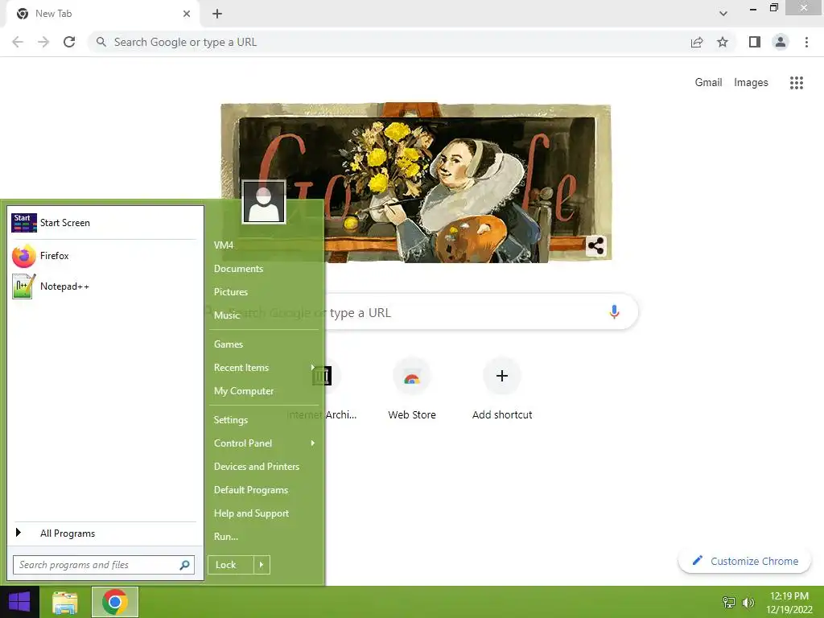The height and width of the screenshot is (618, 824).
Task: Close the New Tab tab
Action: (187, 14)
